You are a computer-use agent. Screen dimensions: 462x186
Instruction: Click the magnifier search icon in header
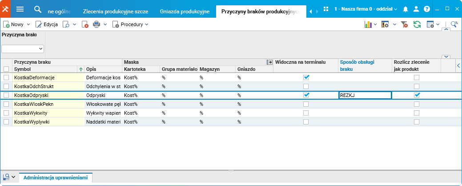point(38,9)
